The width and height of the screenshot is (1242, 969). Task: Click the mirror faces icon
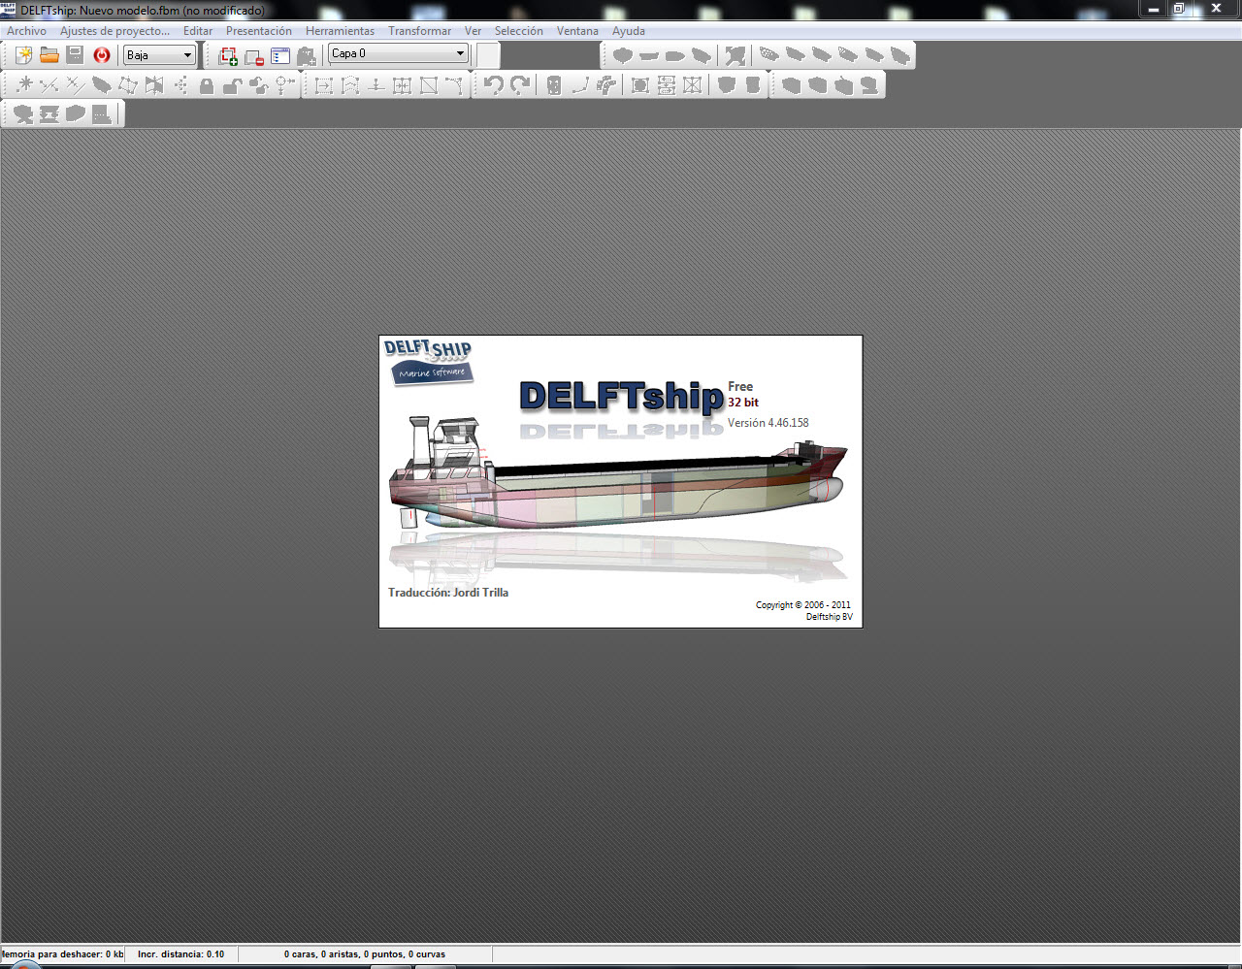tap(154, 85)
